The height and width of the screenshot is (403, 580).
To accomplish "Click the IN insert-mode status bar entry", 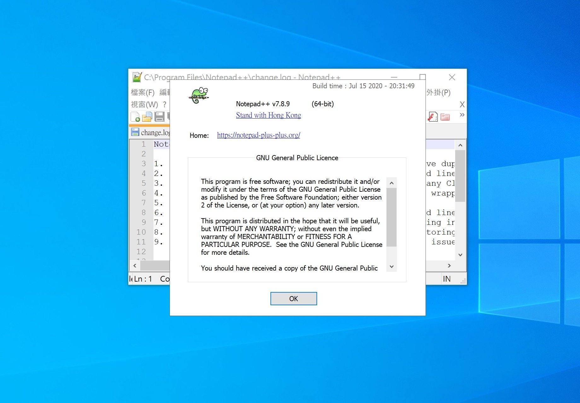I will click(447, 279).
